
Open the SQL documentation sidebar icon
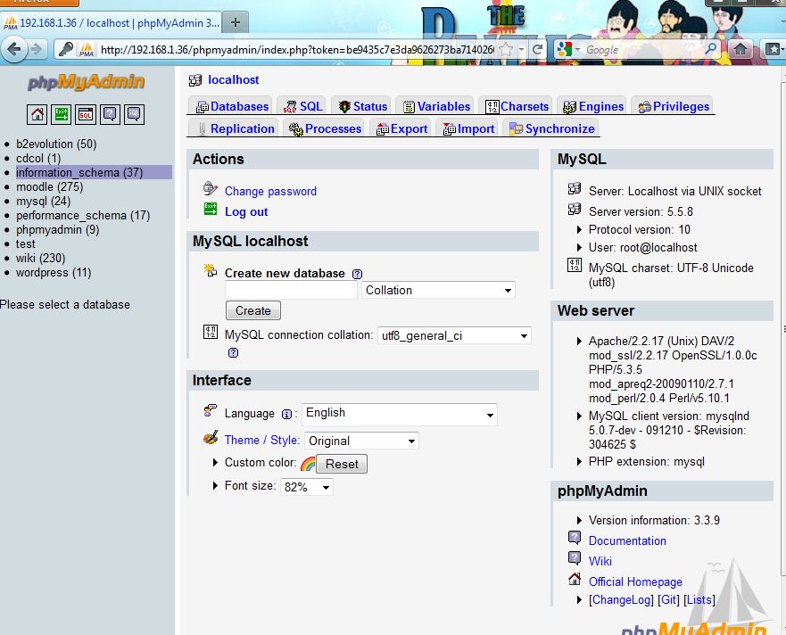[135, 114]
